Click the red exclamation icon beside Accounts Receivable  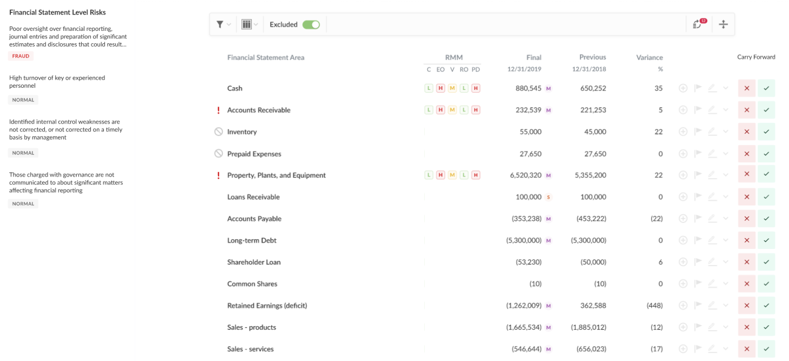coord(219,110)
